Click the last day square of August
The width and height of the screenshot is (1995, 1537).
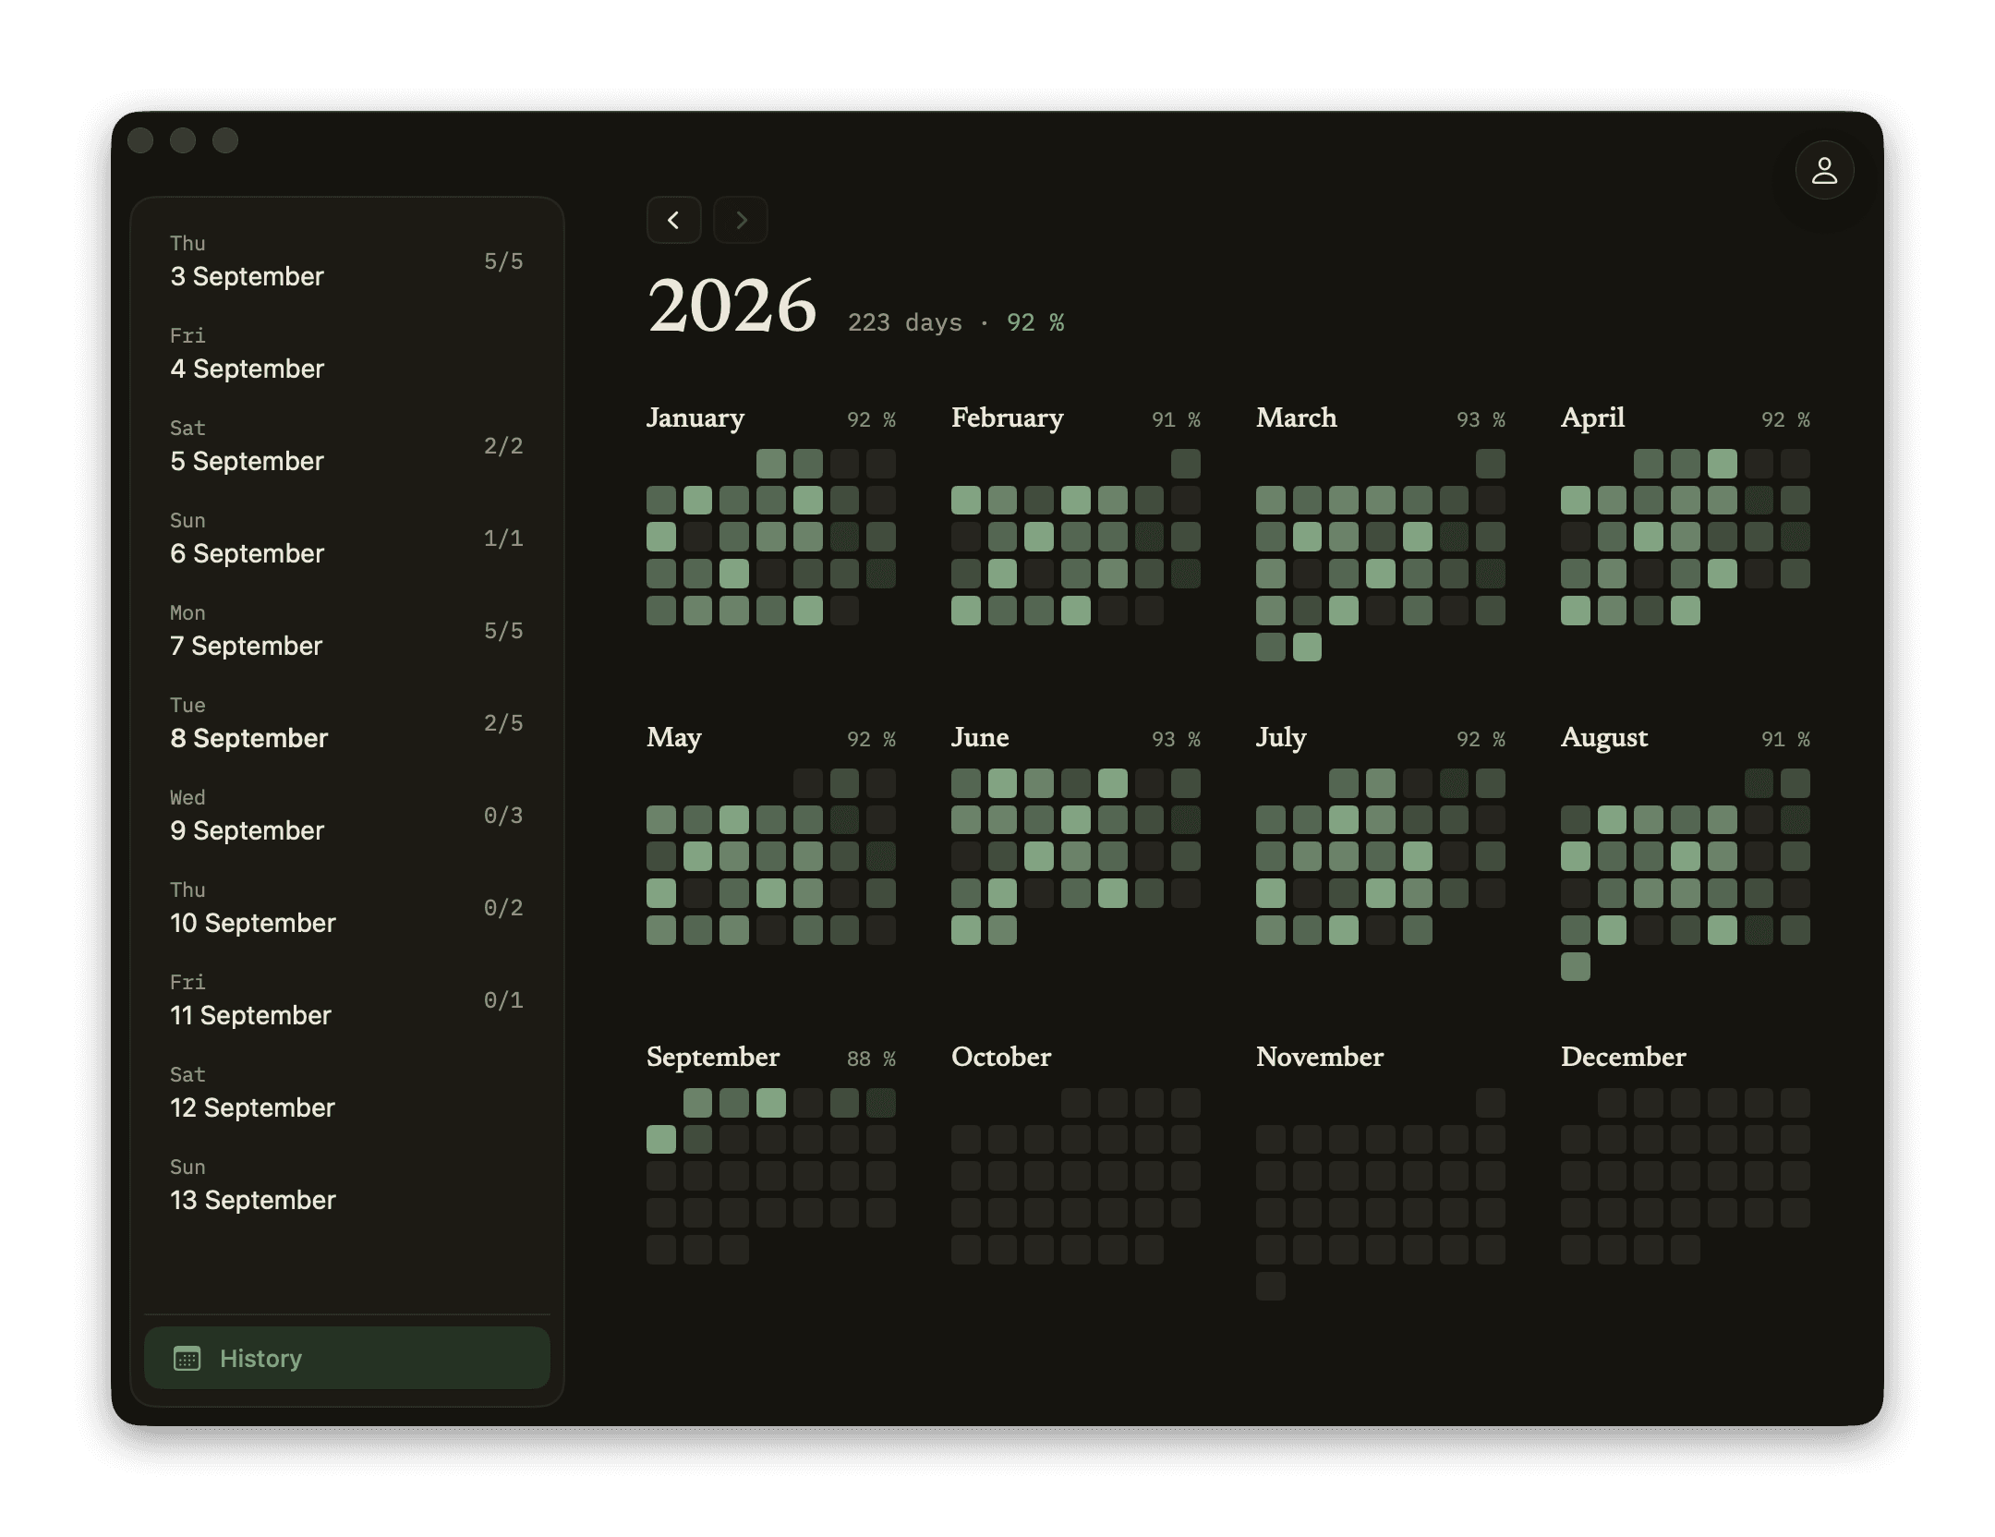pos(1576,967)
